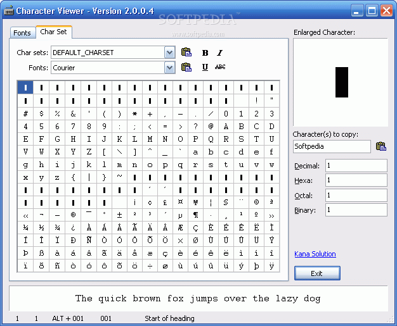Select the ÷ division sign cell

click(x=150, y=266)
